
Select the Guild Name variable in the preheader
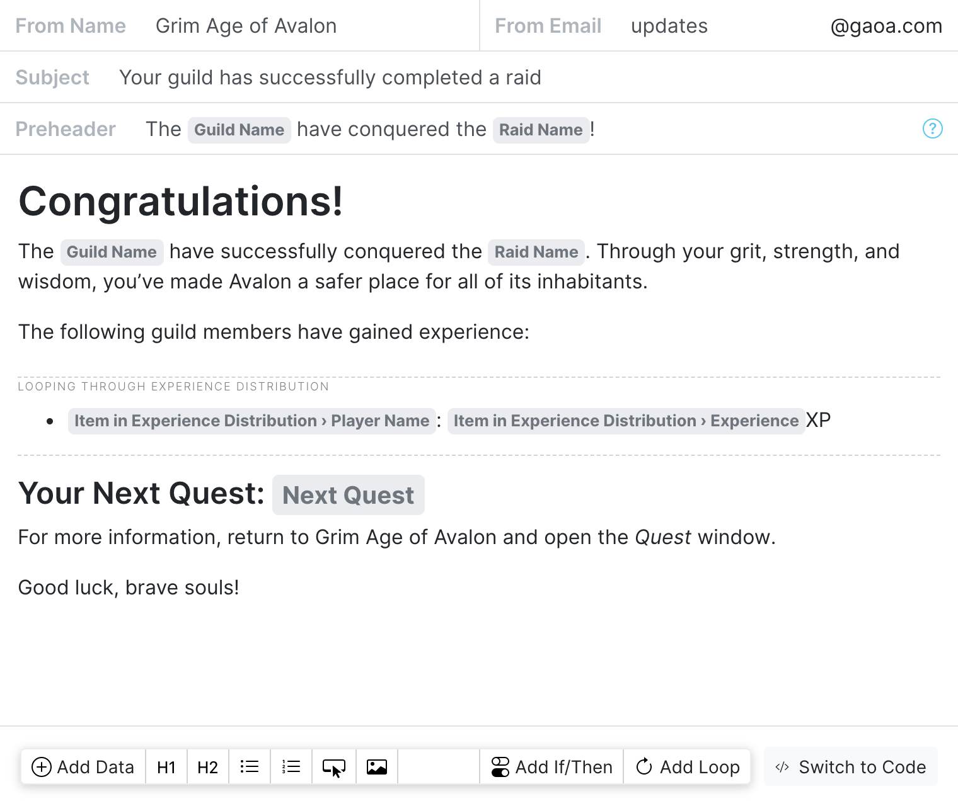(x=239, y=130)
